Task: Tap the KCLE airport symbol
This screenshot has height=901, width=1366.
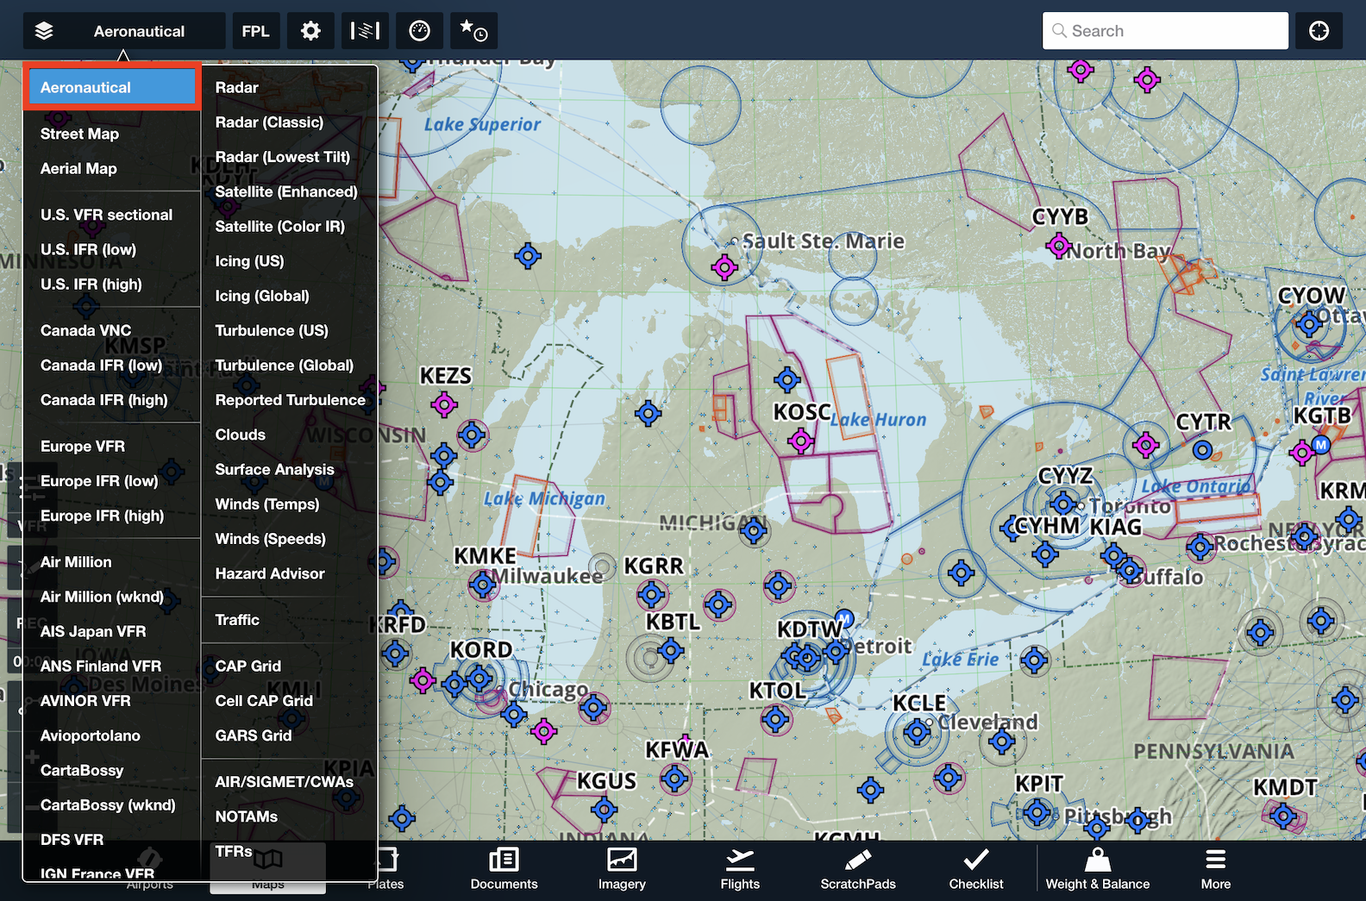Action: tap(917, 733)
